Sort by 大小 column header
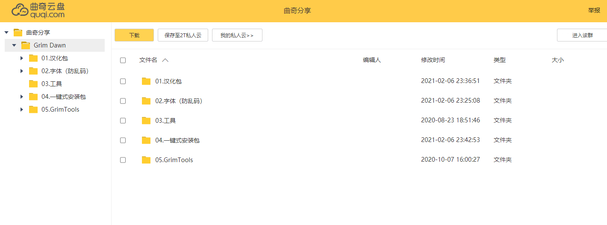 pyautogui.click(x=558, y=60)
